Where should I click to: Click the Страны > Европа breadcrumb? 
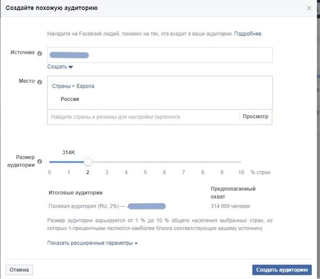click(x=73, y=86)
